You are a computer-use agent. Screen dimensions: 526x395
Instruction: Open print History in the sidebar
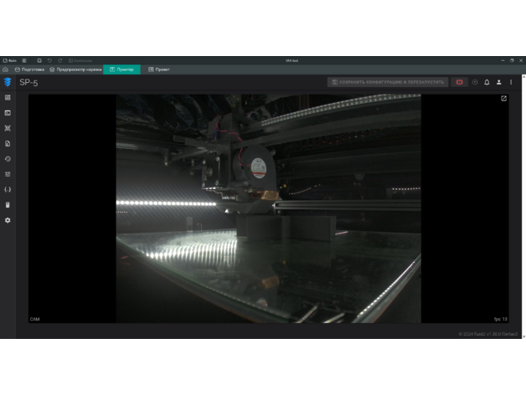coord(8,158)
